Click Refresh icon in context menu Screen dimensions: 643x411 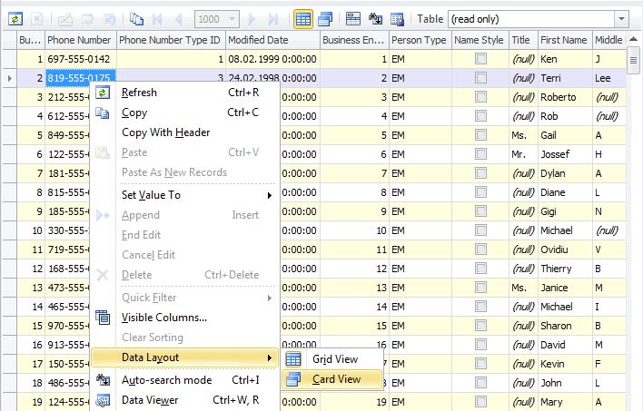point(103,93)
